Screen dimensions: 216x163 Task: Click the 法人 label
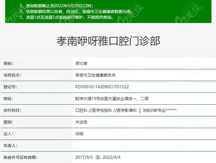pyautogui.click(x=8, y=134)
